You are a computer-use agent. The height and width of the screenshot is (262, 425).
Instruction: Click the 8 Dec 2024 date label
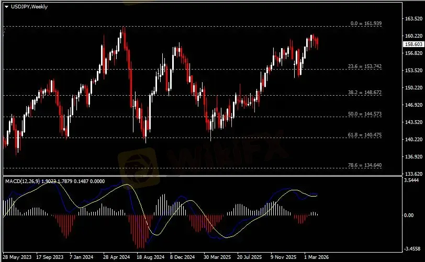[x=183, y=257]
